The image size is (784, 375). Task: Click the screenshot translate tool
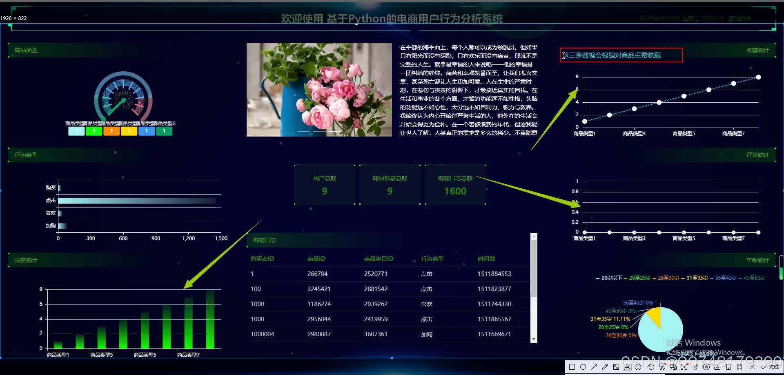click(x=673, y=367)
